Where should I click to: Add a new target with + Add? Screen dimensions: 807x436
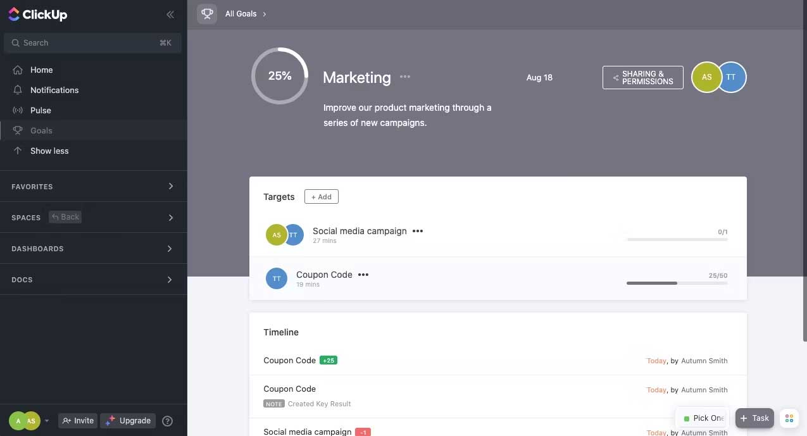(x=321, y=197)
